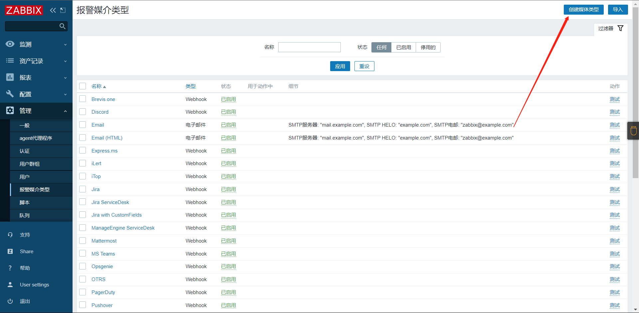Check the Jira ServiceDesk row checkbox
Screen dimensions: 639x313
click(83, 202)
